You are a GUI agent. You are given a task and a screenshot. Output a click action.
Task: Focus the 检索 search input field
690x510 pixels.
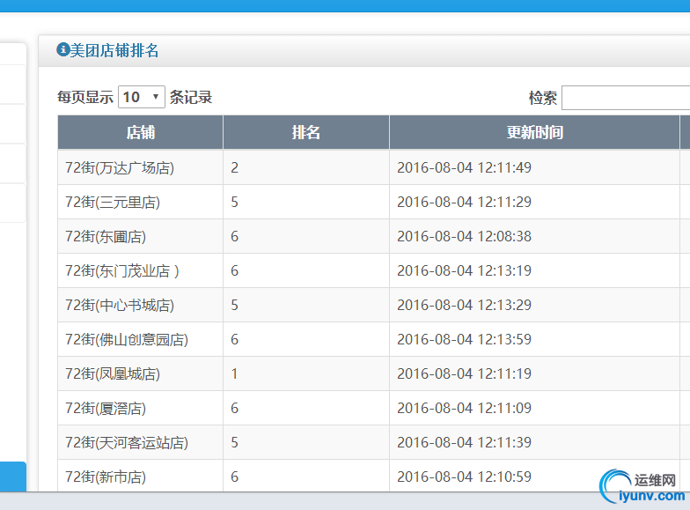click(x=626, y=98)
